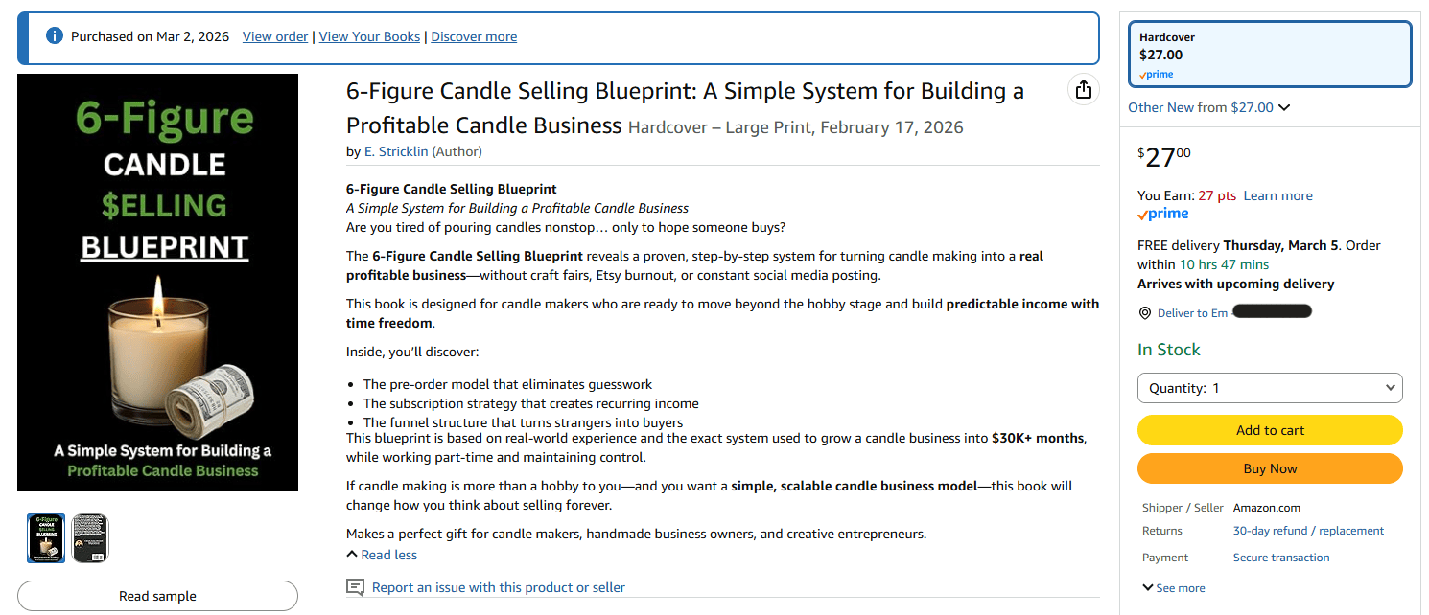Expand Other New from $27.00
Image resolution: width=1429 pixels, height=615 pixels.
click(x=1208, y=107)
